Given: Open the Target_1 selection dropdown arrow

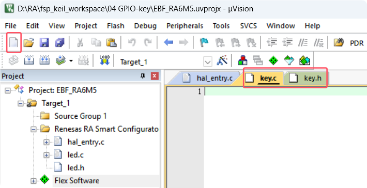Looking at the screenshot, I should coord(208,62).
